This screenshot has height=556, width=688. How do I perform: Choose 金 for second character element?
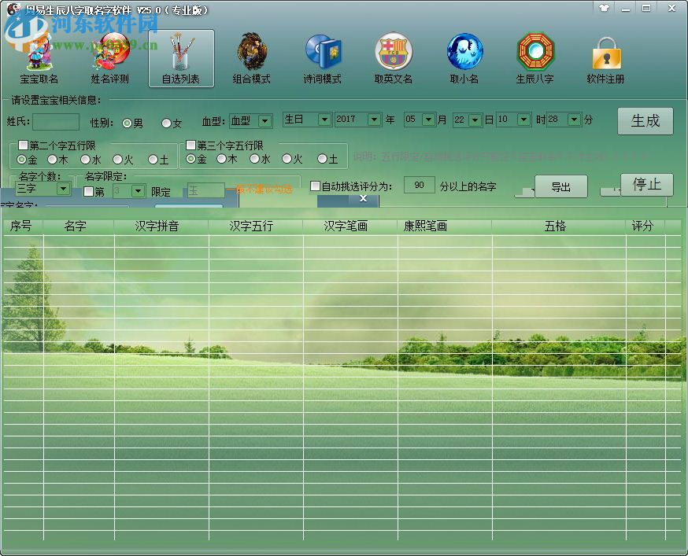pyautogui.click(x=21, y=159)
